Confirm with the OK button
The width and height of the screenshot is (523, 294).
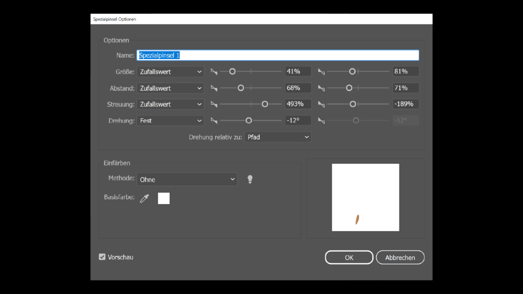point(349,257)
